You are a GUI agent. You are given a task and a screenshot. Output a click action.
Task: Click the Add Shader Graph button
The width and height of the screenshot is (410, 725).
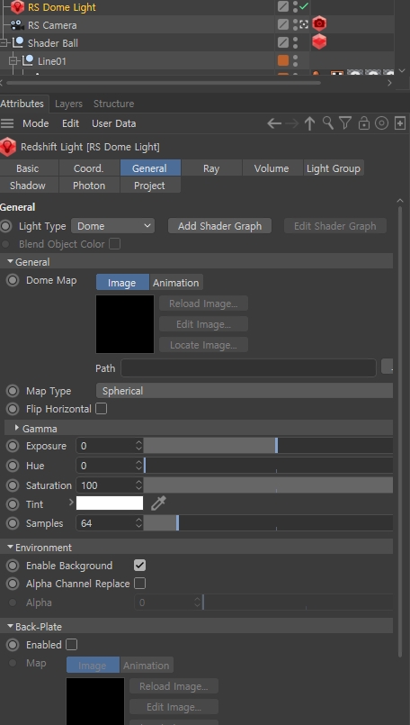(x=219, y=226)
